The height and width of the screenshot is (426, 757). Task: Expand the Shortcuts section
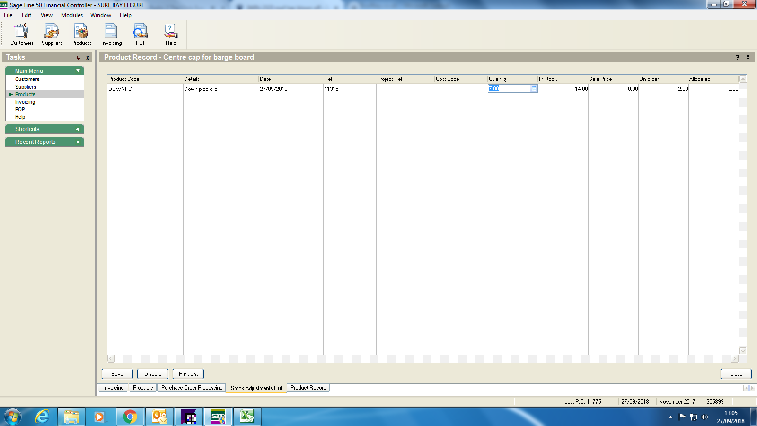pos(78,129)
